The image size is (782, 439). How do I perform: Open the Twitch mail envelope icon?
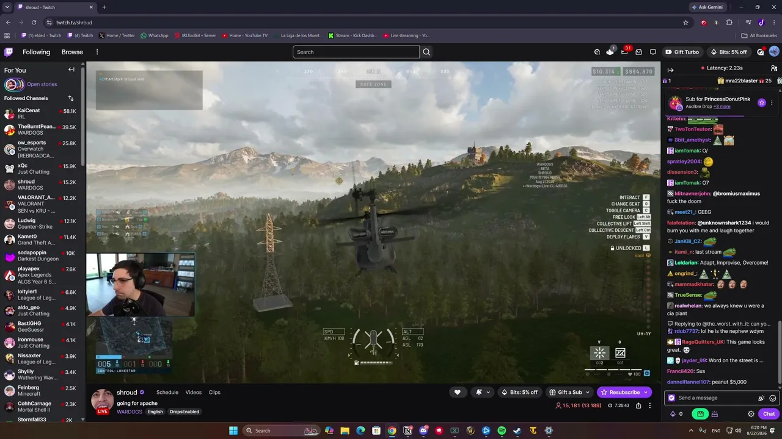click(x=638, y=52)
